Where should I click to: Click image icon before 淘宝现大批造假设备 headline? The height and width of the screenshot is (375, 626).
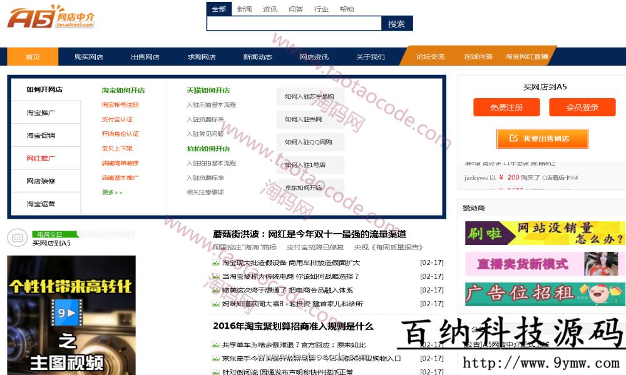tap(216, 262)
